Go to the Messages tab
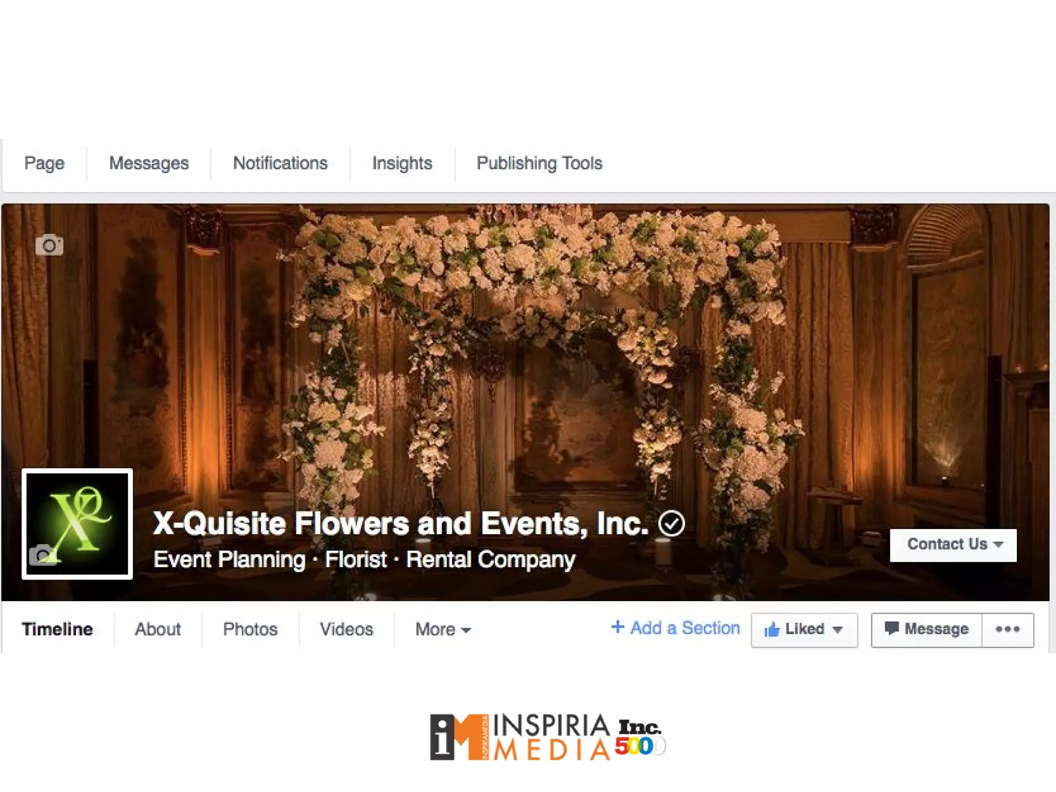 (x=148, y=163)
